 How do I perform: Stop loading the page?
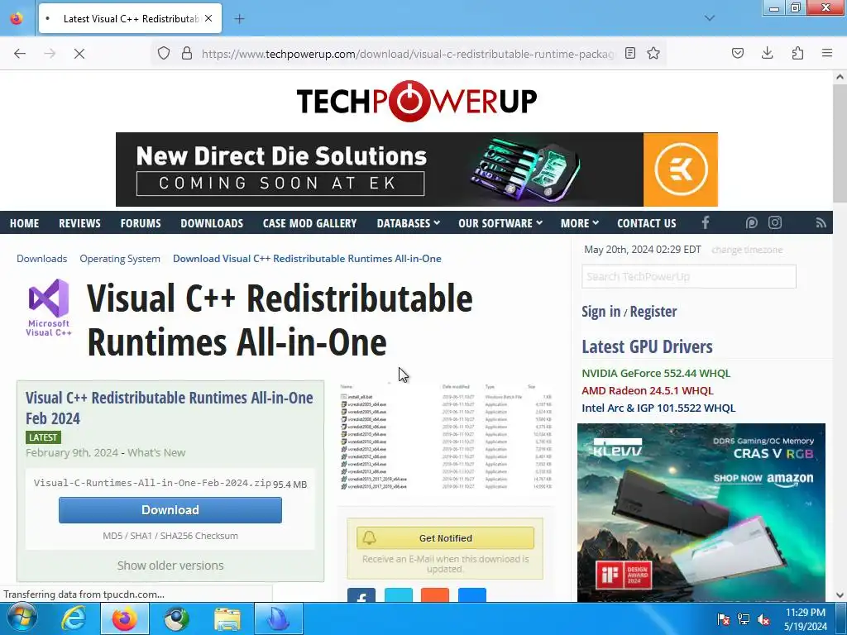[79, 54]
